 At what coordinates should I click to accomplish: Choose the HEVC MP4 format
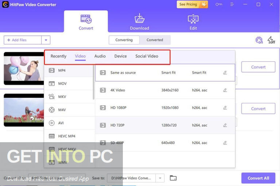[69, 136]
